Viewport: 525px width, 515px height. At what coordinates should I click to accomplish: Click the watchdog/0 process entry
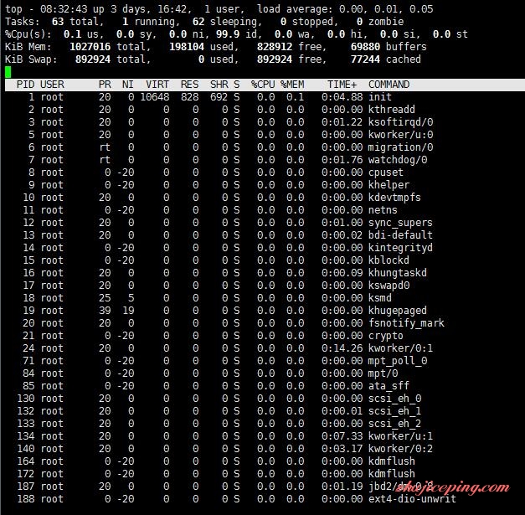pos(398,160)
